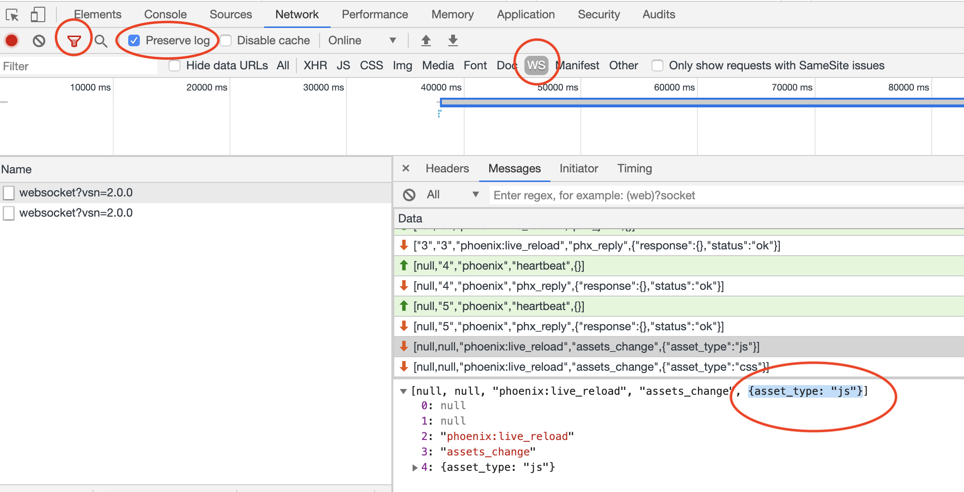Filter requests by JS type
The width and height of the screenshot is (964, 492).
[343, 65]
